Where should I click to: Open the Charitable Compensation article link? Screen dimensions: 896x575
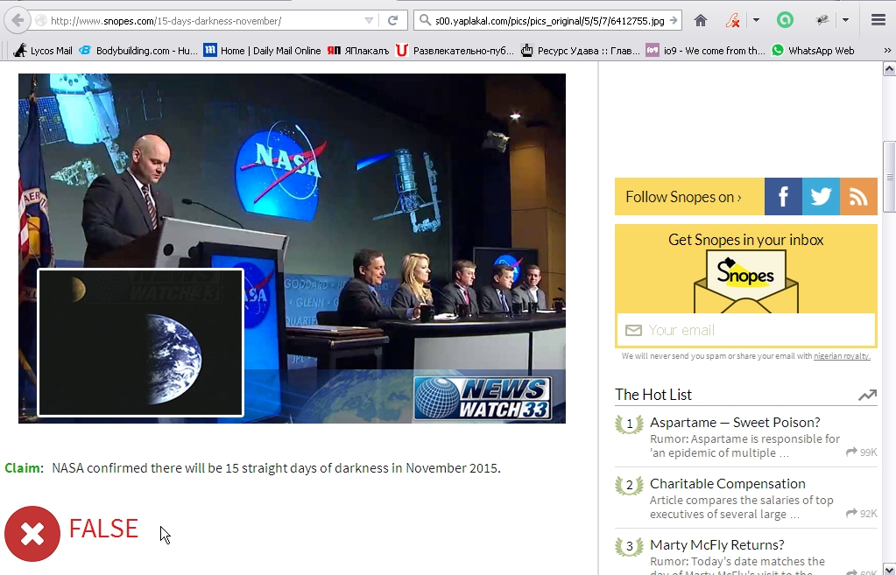[728, 484]
